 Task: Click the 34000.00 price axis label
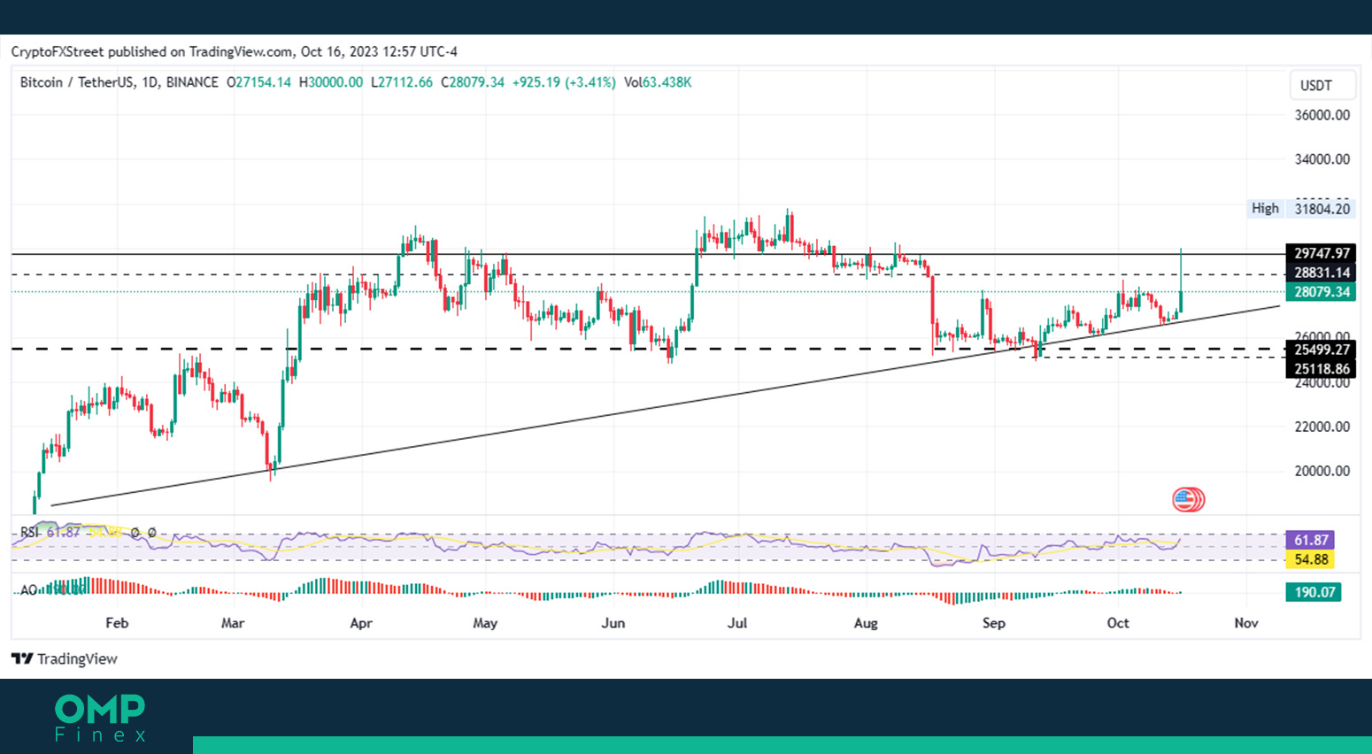pos(1322,159)
